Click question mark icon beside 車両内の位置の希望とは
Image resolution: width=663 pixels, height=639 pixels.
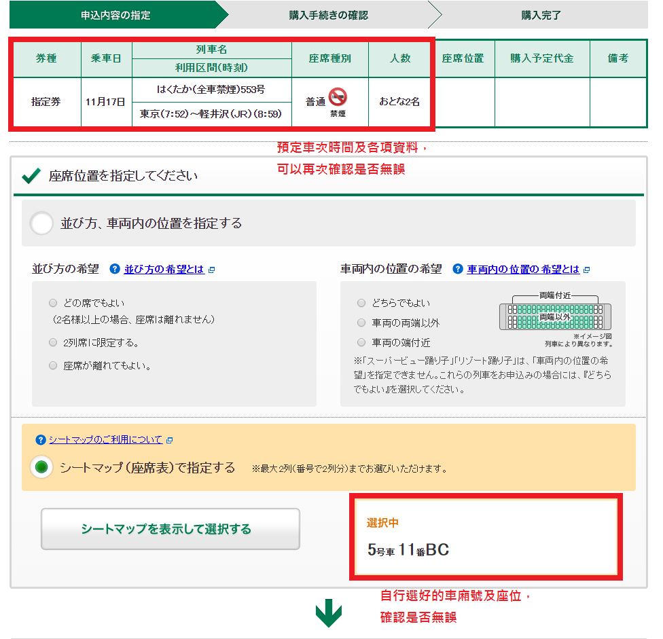coord(457,269)
